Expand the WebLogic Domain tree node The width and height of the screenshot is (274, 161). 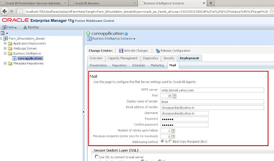click(5, 48)
